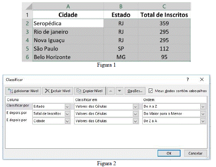Screen dimensions: 216x167
Task: Click the 95 value cell
Action: tap(164, 57)
